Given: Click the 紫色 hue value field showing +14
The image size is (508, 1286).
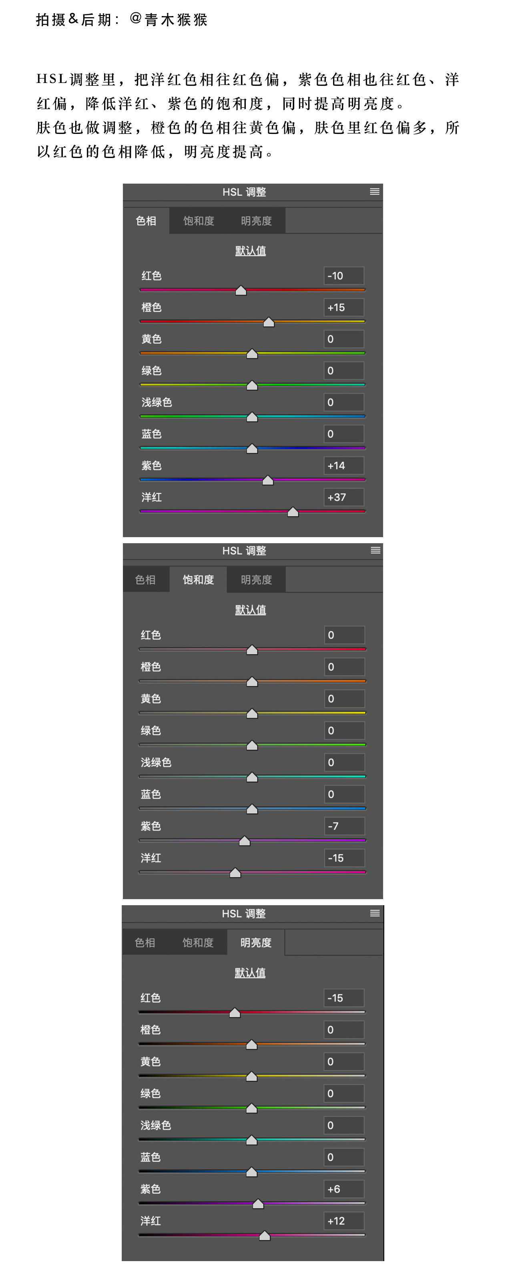Looking at the screenshot, I should point(343,466).
